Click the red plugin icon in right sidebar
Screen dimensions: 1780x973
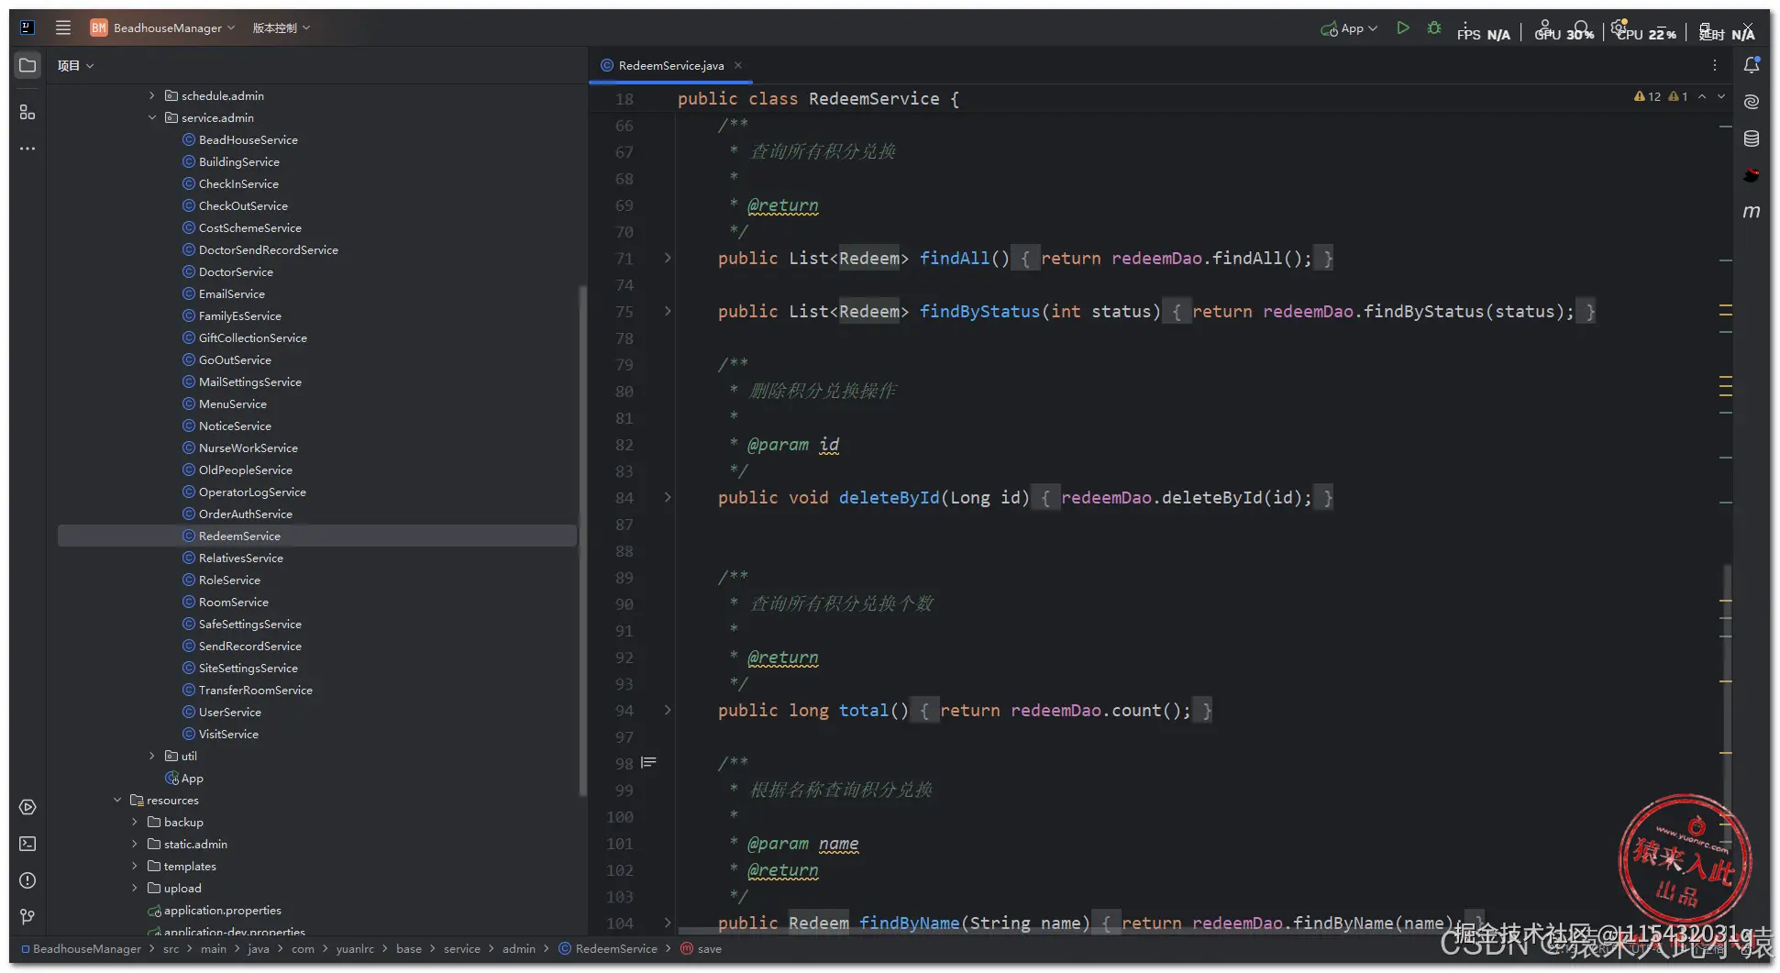click(1752, 175)
